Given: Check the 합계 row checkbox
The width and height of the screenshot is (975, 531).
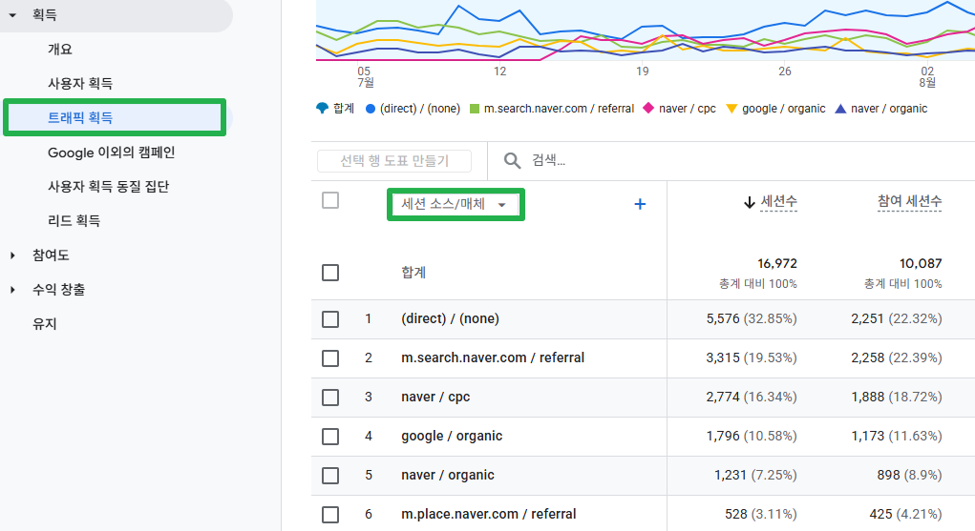Looking at the screenshot, I should tap(330, 273).
